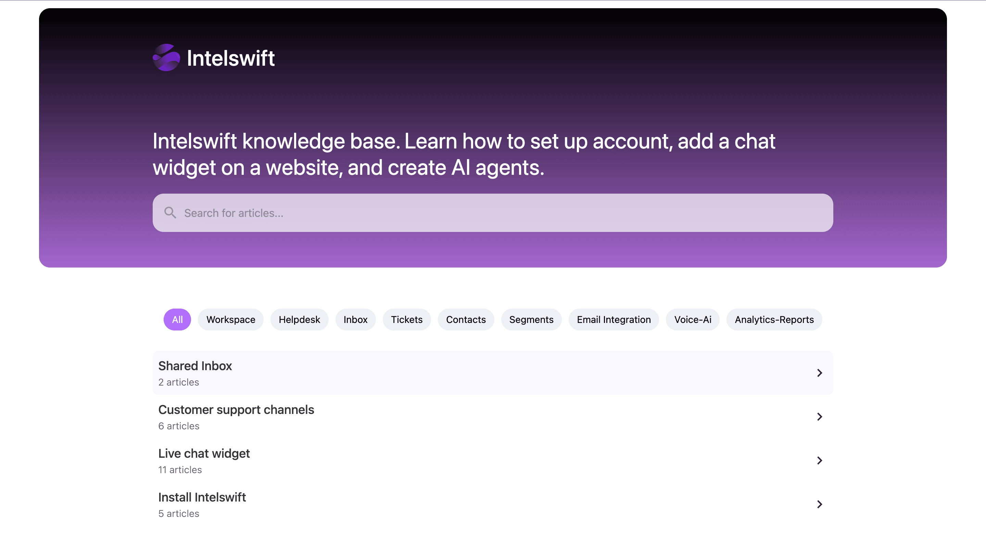
Task: Click the magnifying glass search icon
Action: point(170,212)
